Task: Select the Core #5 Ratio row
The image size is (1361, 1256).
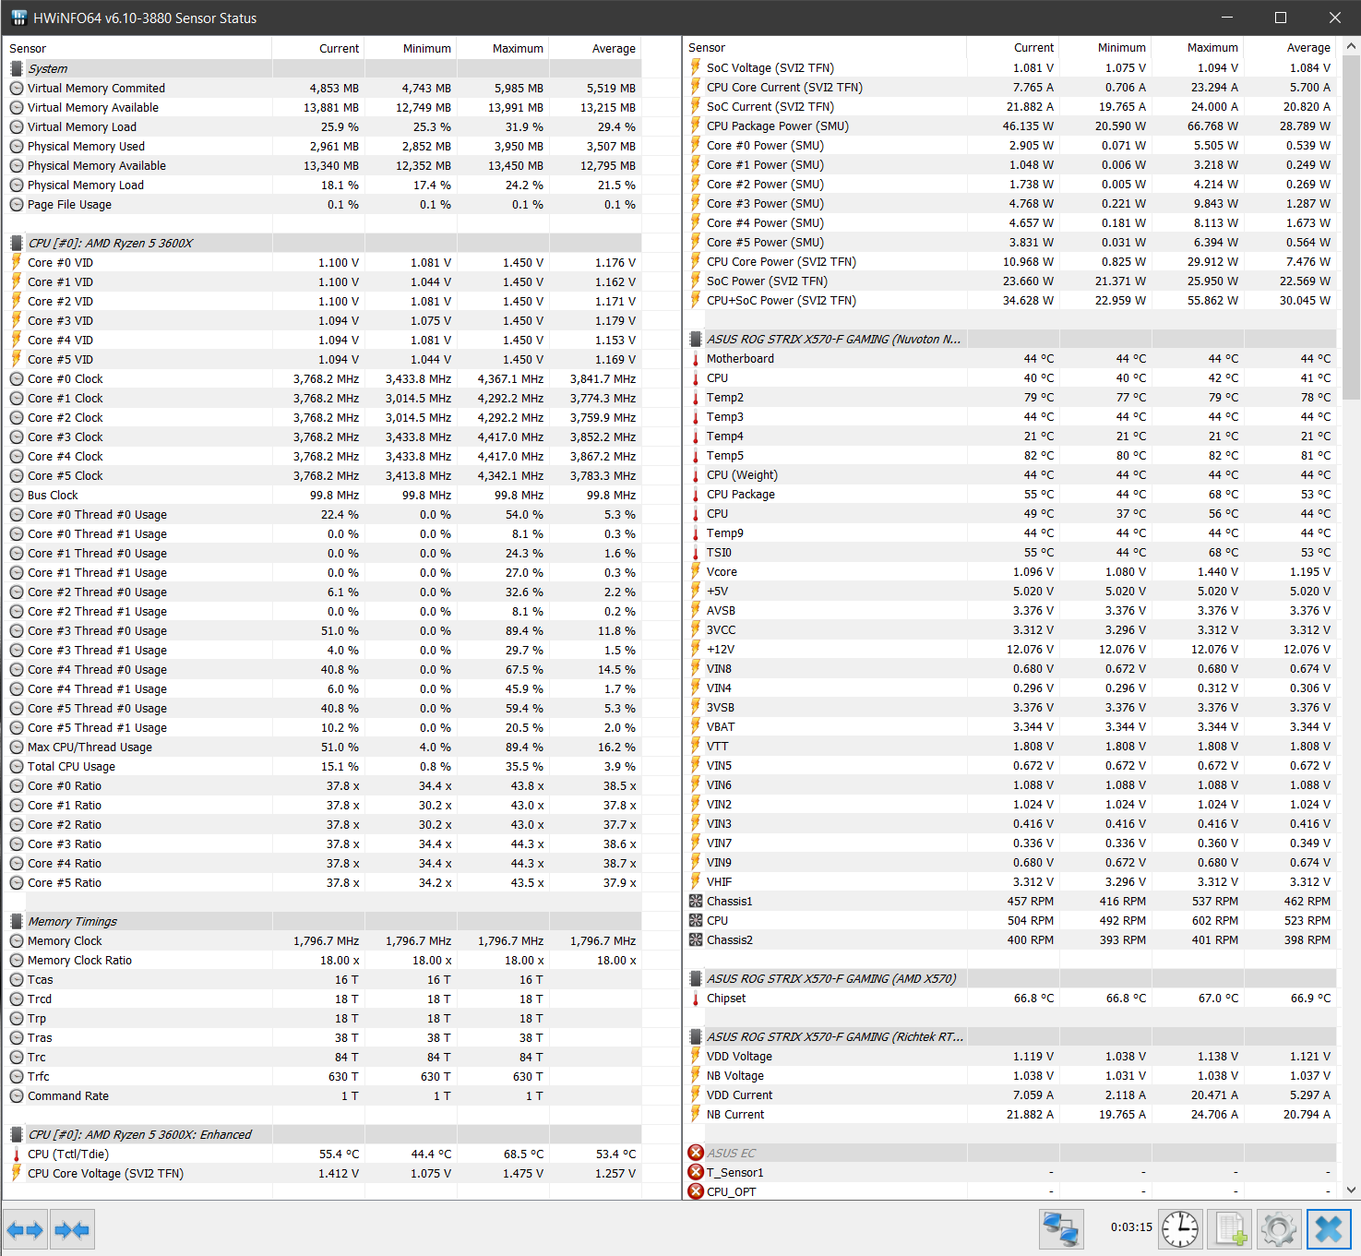Action: coord(322,882)
